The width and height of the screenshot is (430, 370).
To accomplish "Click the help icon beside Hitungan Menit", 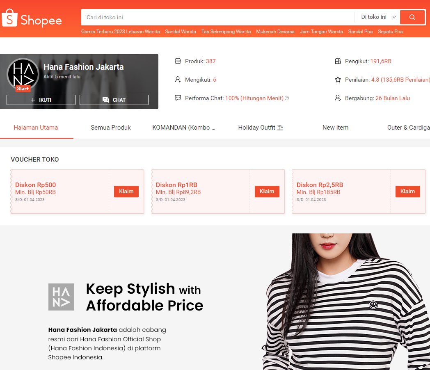I will click(287, 98).
